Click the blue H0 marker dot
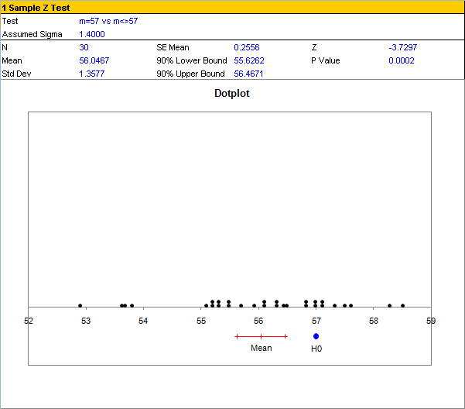 pyautogui.click(x=316, y=336)
